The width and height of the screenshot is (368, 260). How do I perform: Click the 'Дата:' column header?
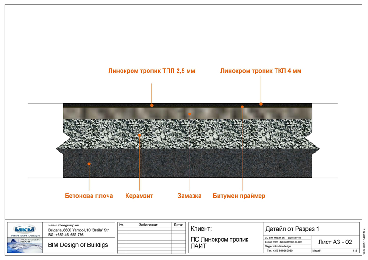click(178, 225)
